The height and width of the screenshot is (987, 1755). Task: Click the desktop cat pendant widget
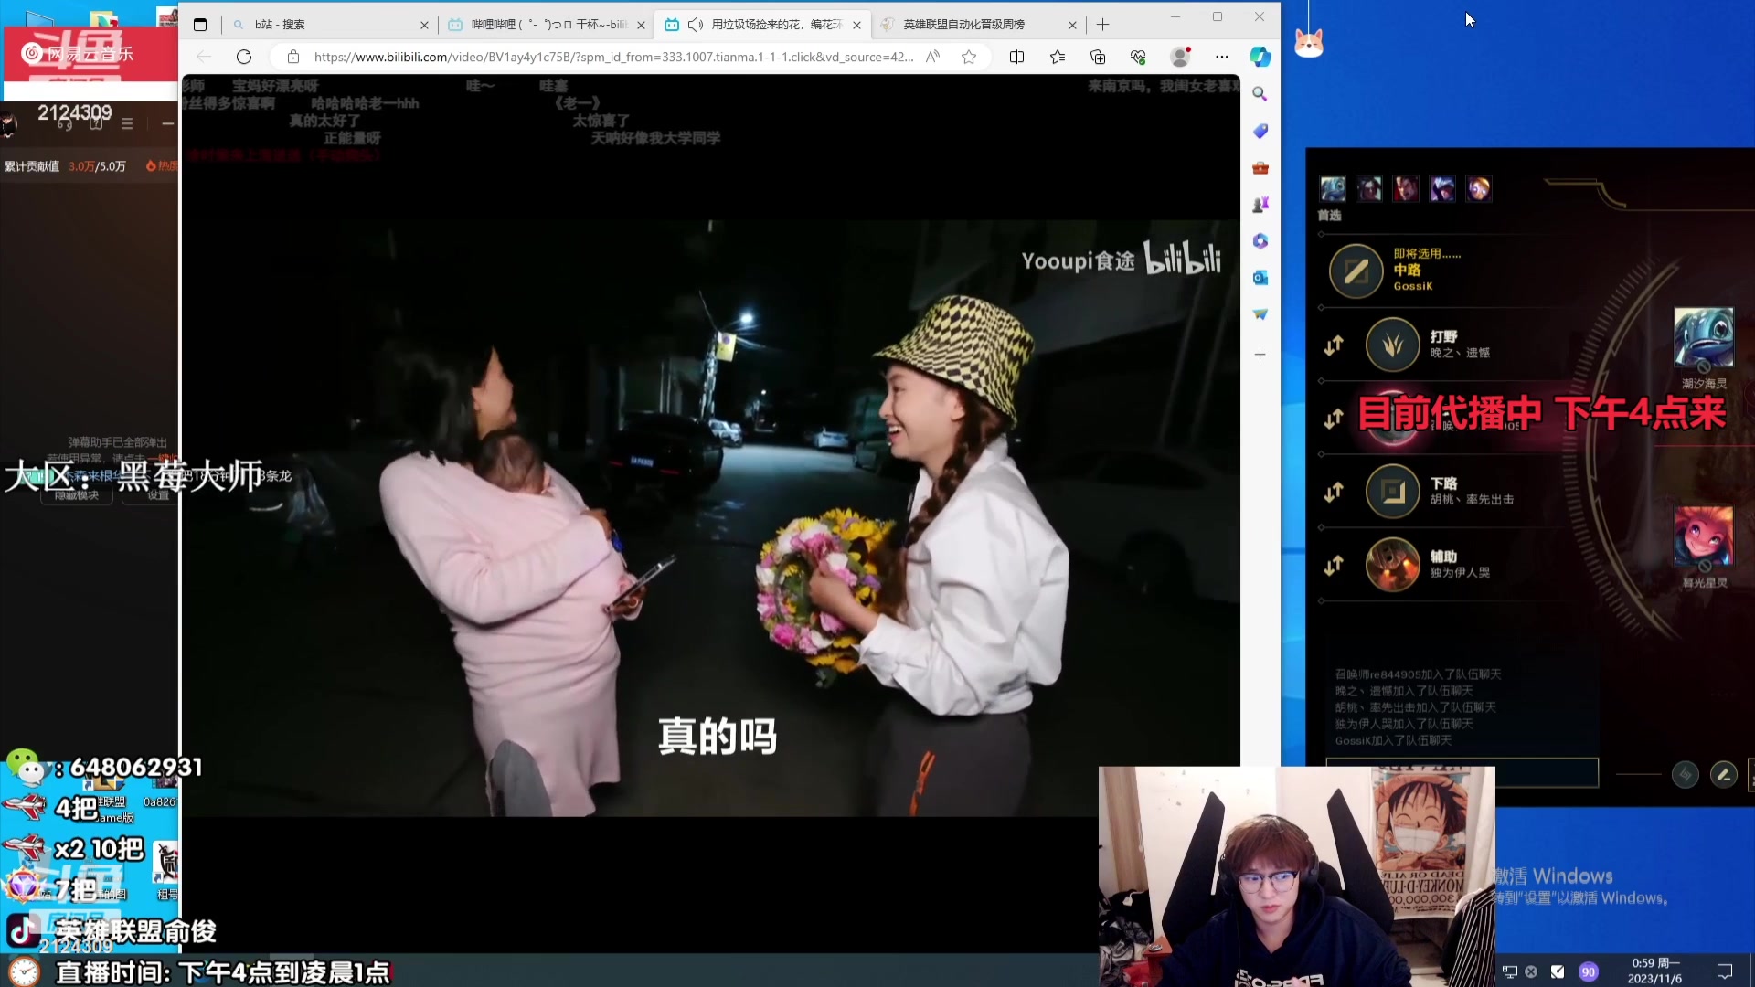pyautogui.click(x=1309, y=42)
